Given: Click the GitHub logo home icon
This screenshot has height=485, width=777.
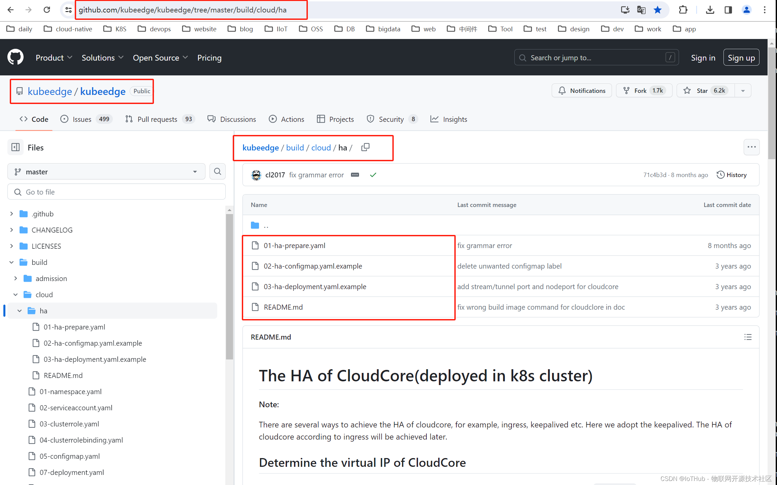Looking at the screenshot, I should pos(15,57).
